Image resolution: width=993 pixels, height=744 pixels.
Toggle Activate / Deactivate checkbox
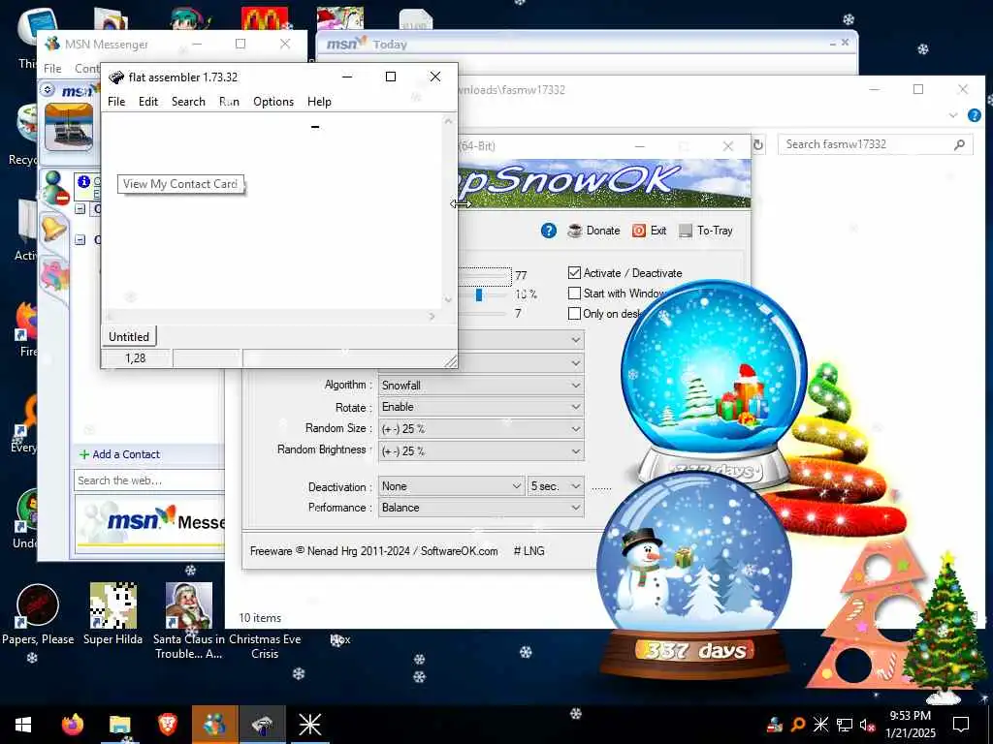574,272
